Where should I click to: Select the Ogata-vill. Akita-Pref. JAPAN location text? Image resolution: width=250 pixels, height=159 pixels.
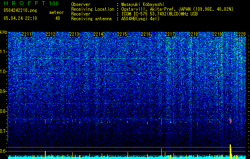[x=177, y=9]
